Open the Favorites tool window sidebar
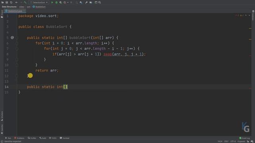The image size is (255, 143). tap(2, 129)
